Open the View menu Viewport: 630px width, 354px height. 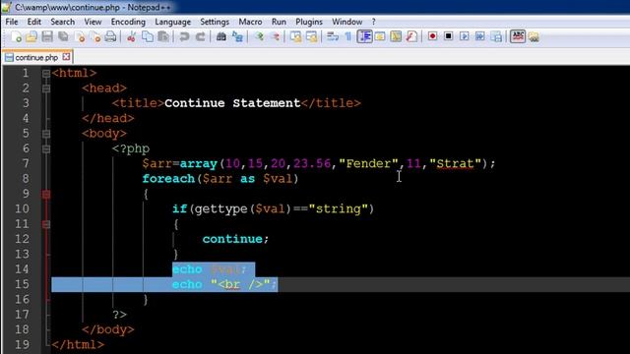93,22
